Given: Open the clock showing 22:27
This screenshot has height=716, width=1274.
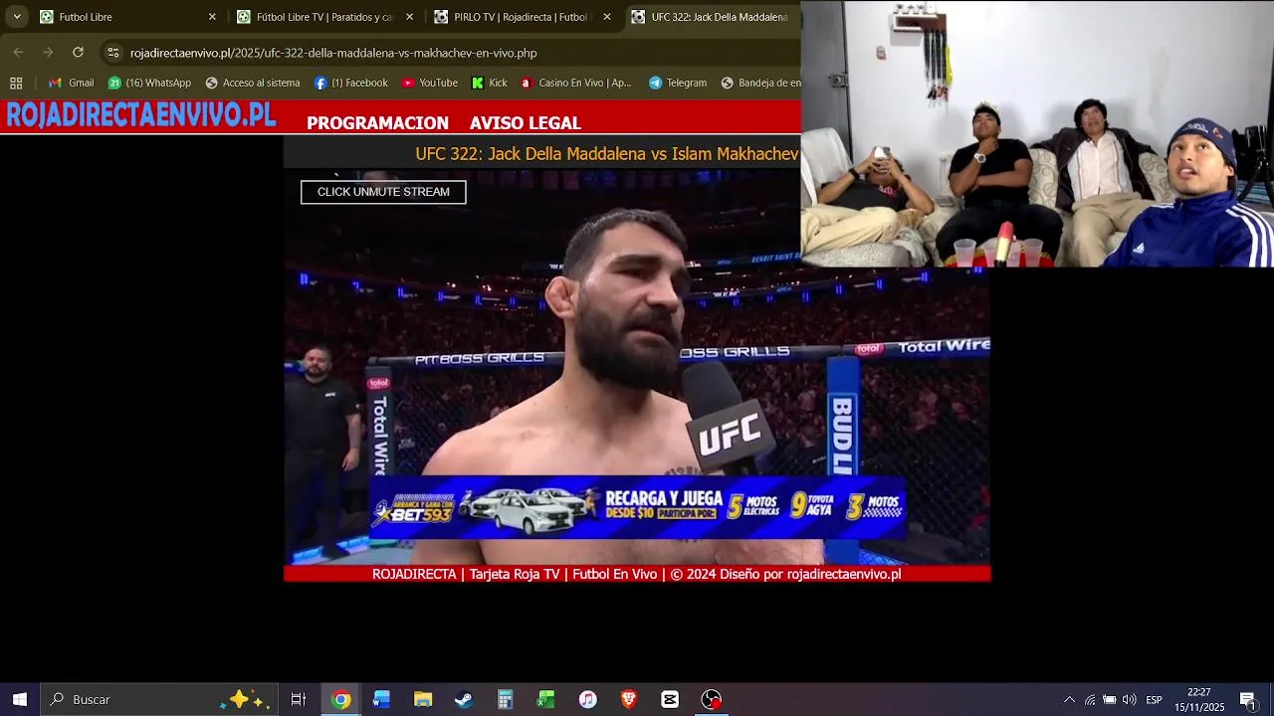Looking at the screenshot, I should (1199, 699).
